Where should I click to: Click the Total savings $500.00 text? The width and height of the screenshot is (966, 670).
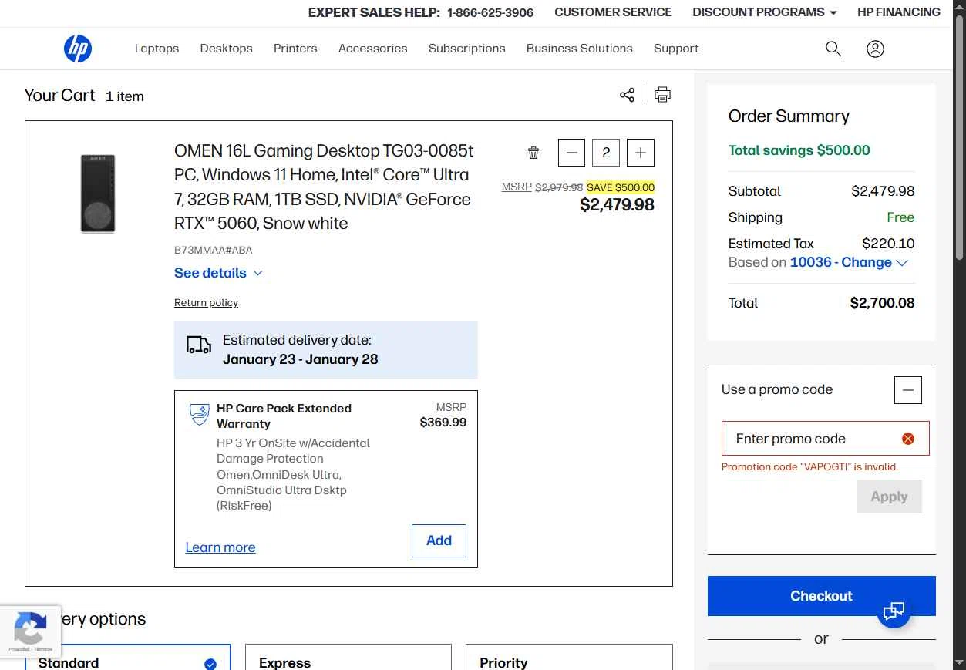click(799, 150)
